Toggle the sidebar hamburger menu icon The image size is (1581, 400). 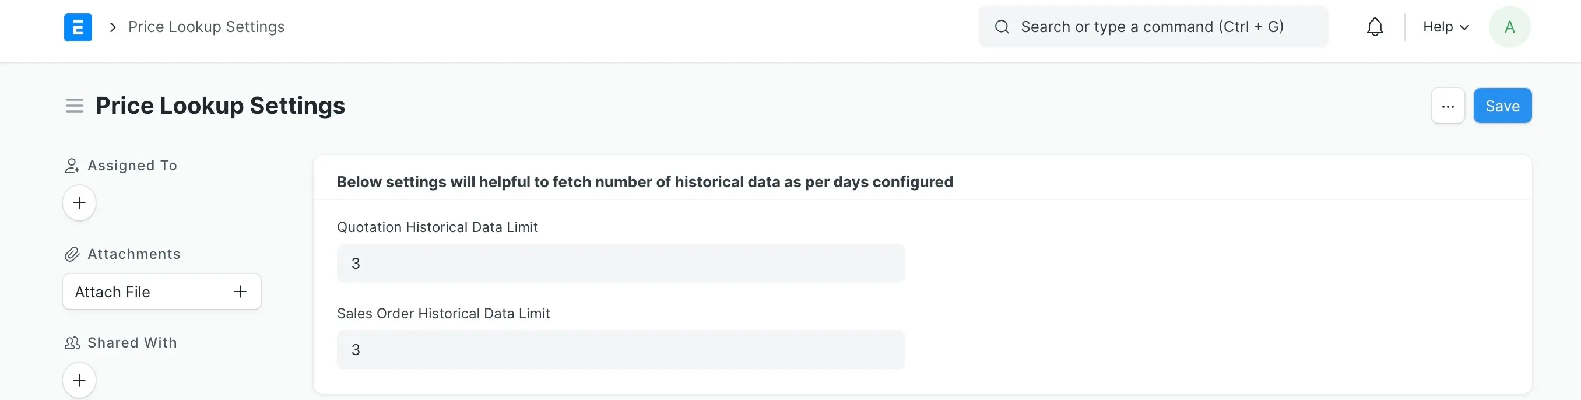pyautogui.click(x=74, y=106)
